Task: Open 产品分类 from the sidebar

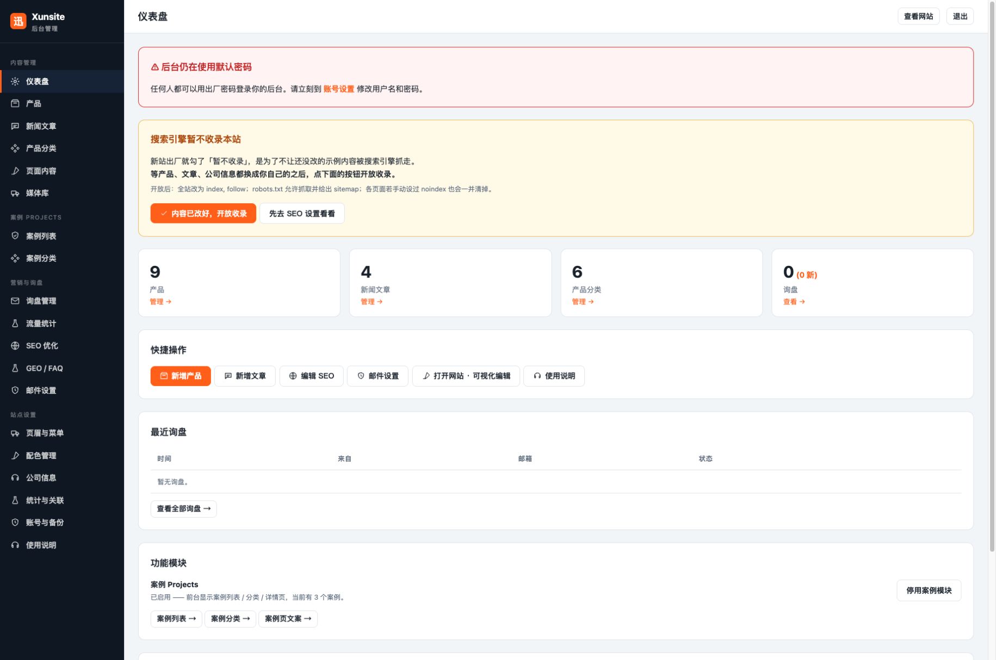Action: [x=62, y=148]
